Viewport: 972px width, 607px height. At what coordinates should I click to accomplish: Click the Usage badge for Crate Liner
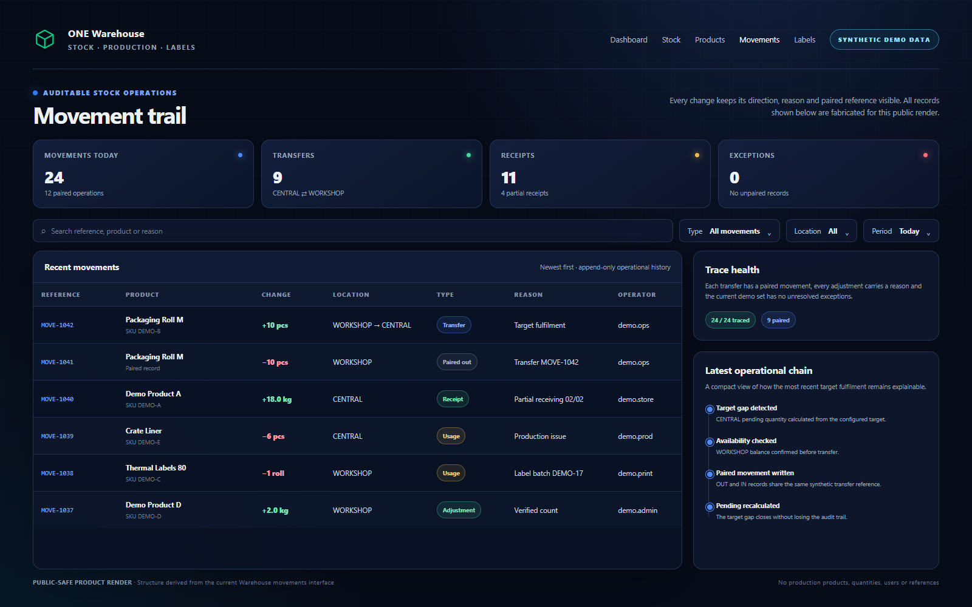click(x=451, y=436)
